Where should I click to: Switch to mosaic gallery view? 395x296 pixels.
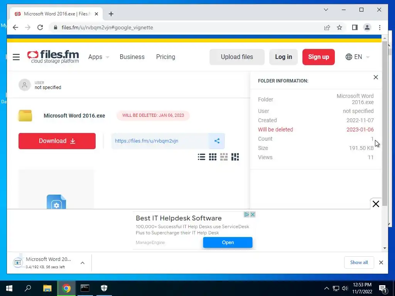pyautogui.click(x=235, y=157)
